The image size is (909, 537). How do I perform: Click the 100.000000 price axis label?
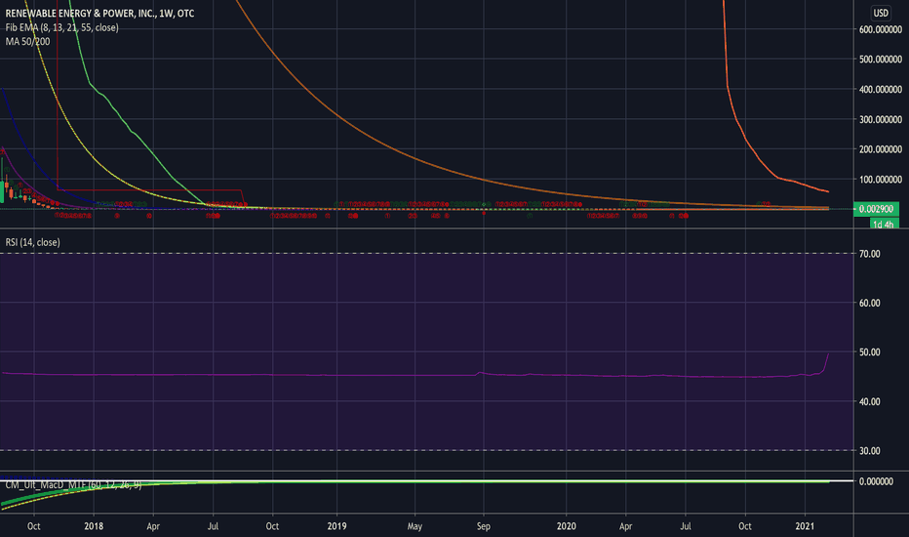pos(880,180)
